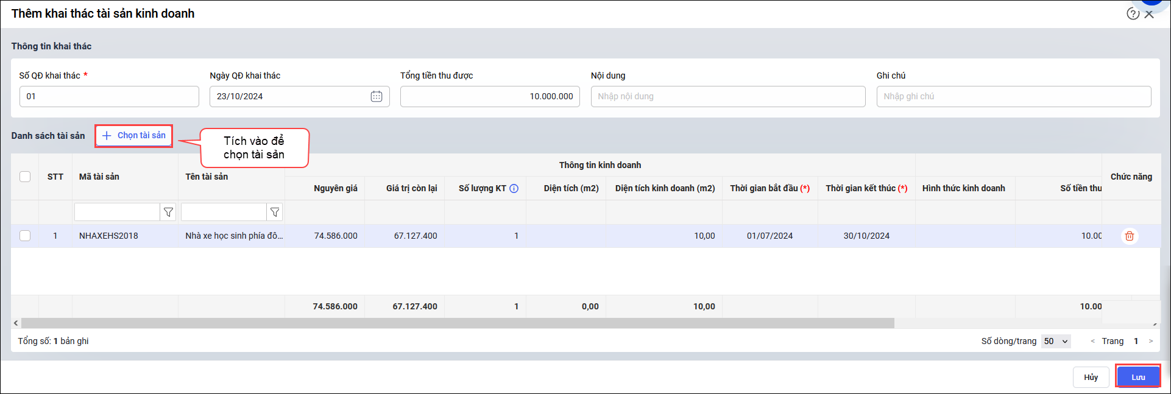The height and width of the screenshot is (394, 1171).
Task: Click the Tổng tiền thu được field
Action: tap(490, 96)
